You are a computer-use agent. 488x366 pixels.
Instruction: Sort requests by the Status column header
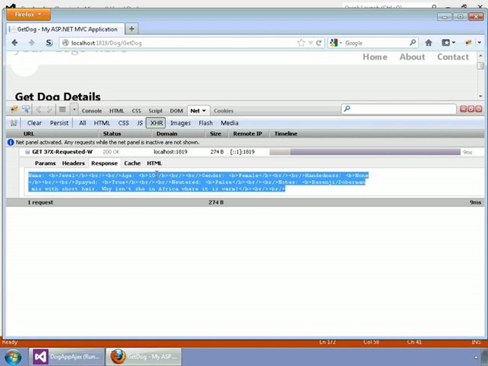[126, 134]
